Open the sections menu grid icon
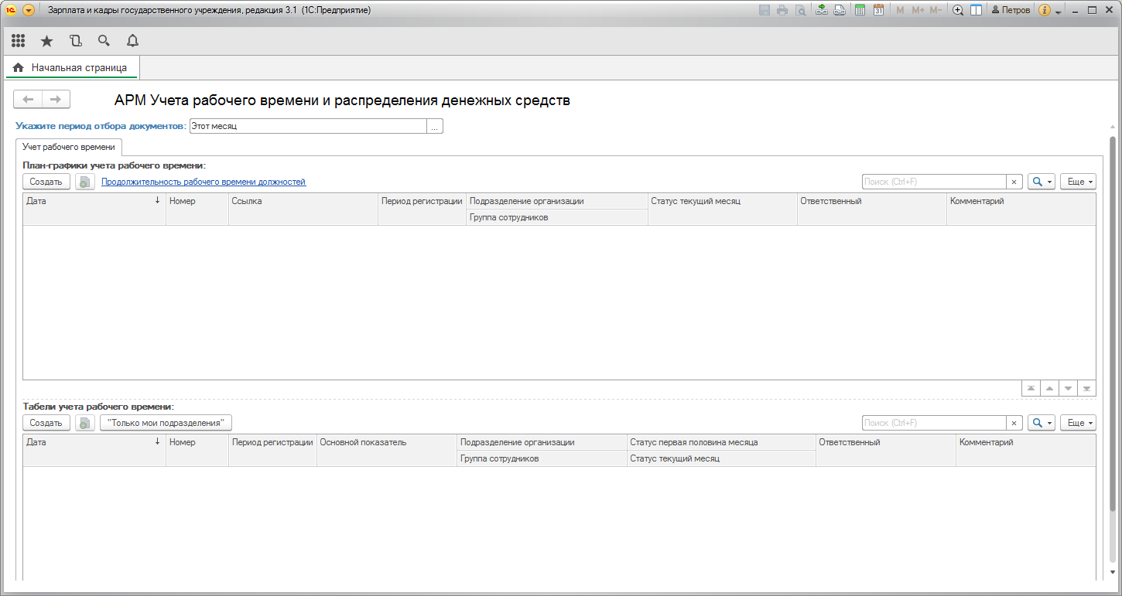1122x596 pixels. coord(19,41)
